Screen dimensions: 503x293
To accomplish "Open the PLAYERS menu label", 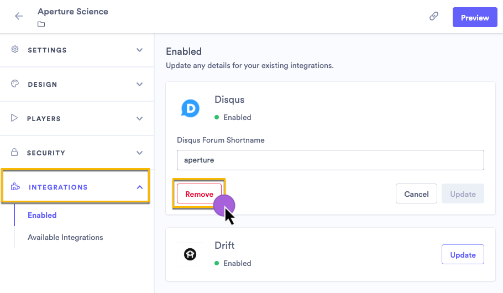I will click(x=44, y=119).
